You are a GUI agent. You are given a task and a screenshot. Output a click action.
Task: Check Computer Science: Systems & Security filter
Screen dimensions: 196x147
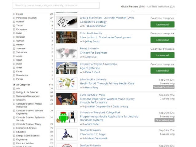point(14,118)
